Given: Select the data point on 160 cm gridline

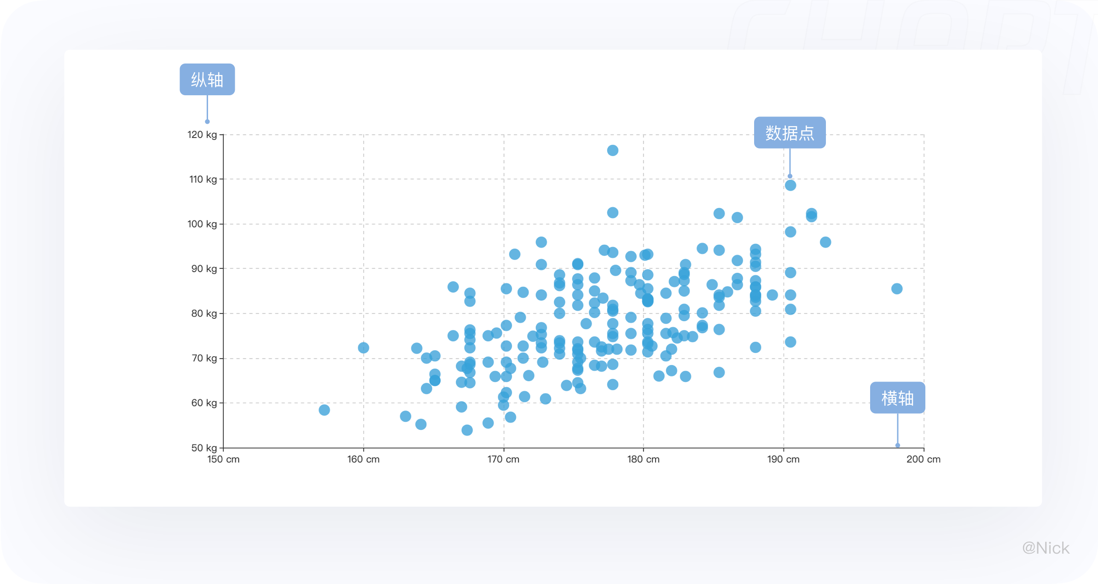Looking at the screenshot, I should coord(363,348).
